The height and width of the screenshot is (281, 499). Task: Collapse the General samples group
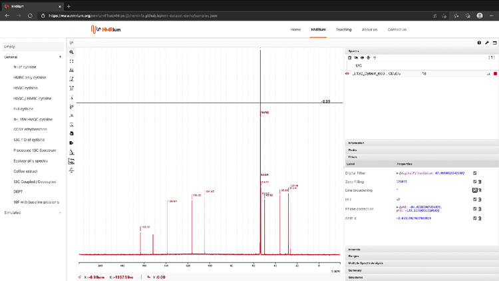60,57
